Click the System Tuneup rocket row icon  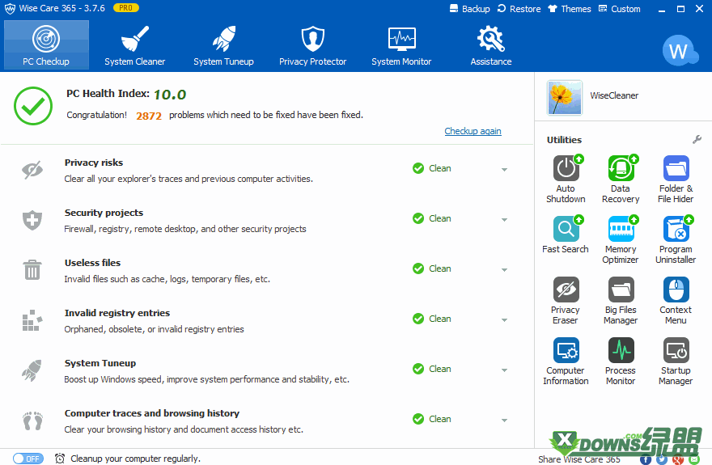tap(32, 370)
